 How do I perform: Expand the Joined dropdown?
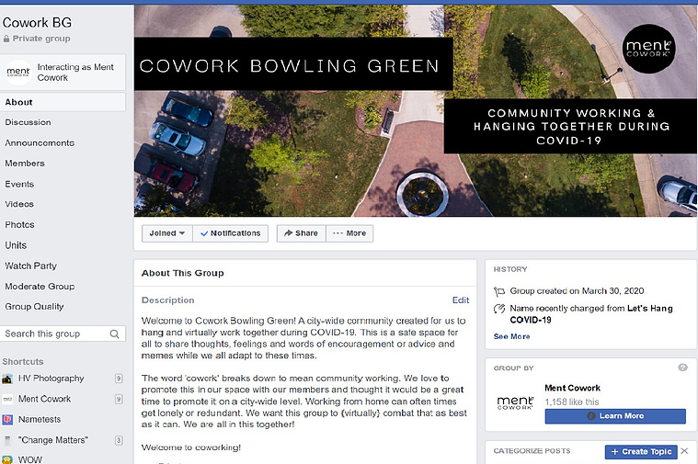tap(167, 233)
